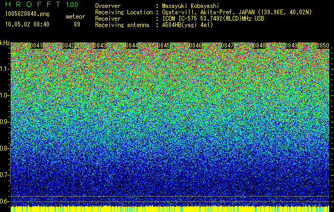Click the 0849 time marker
Viewport: 334px width, 212px height.
click(x=291, y=46)
